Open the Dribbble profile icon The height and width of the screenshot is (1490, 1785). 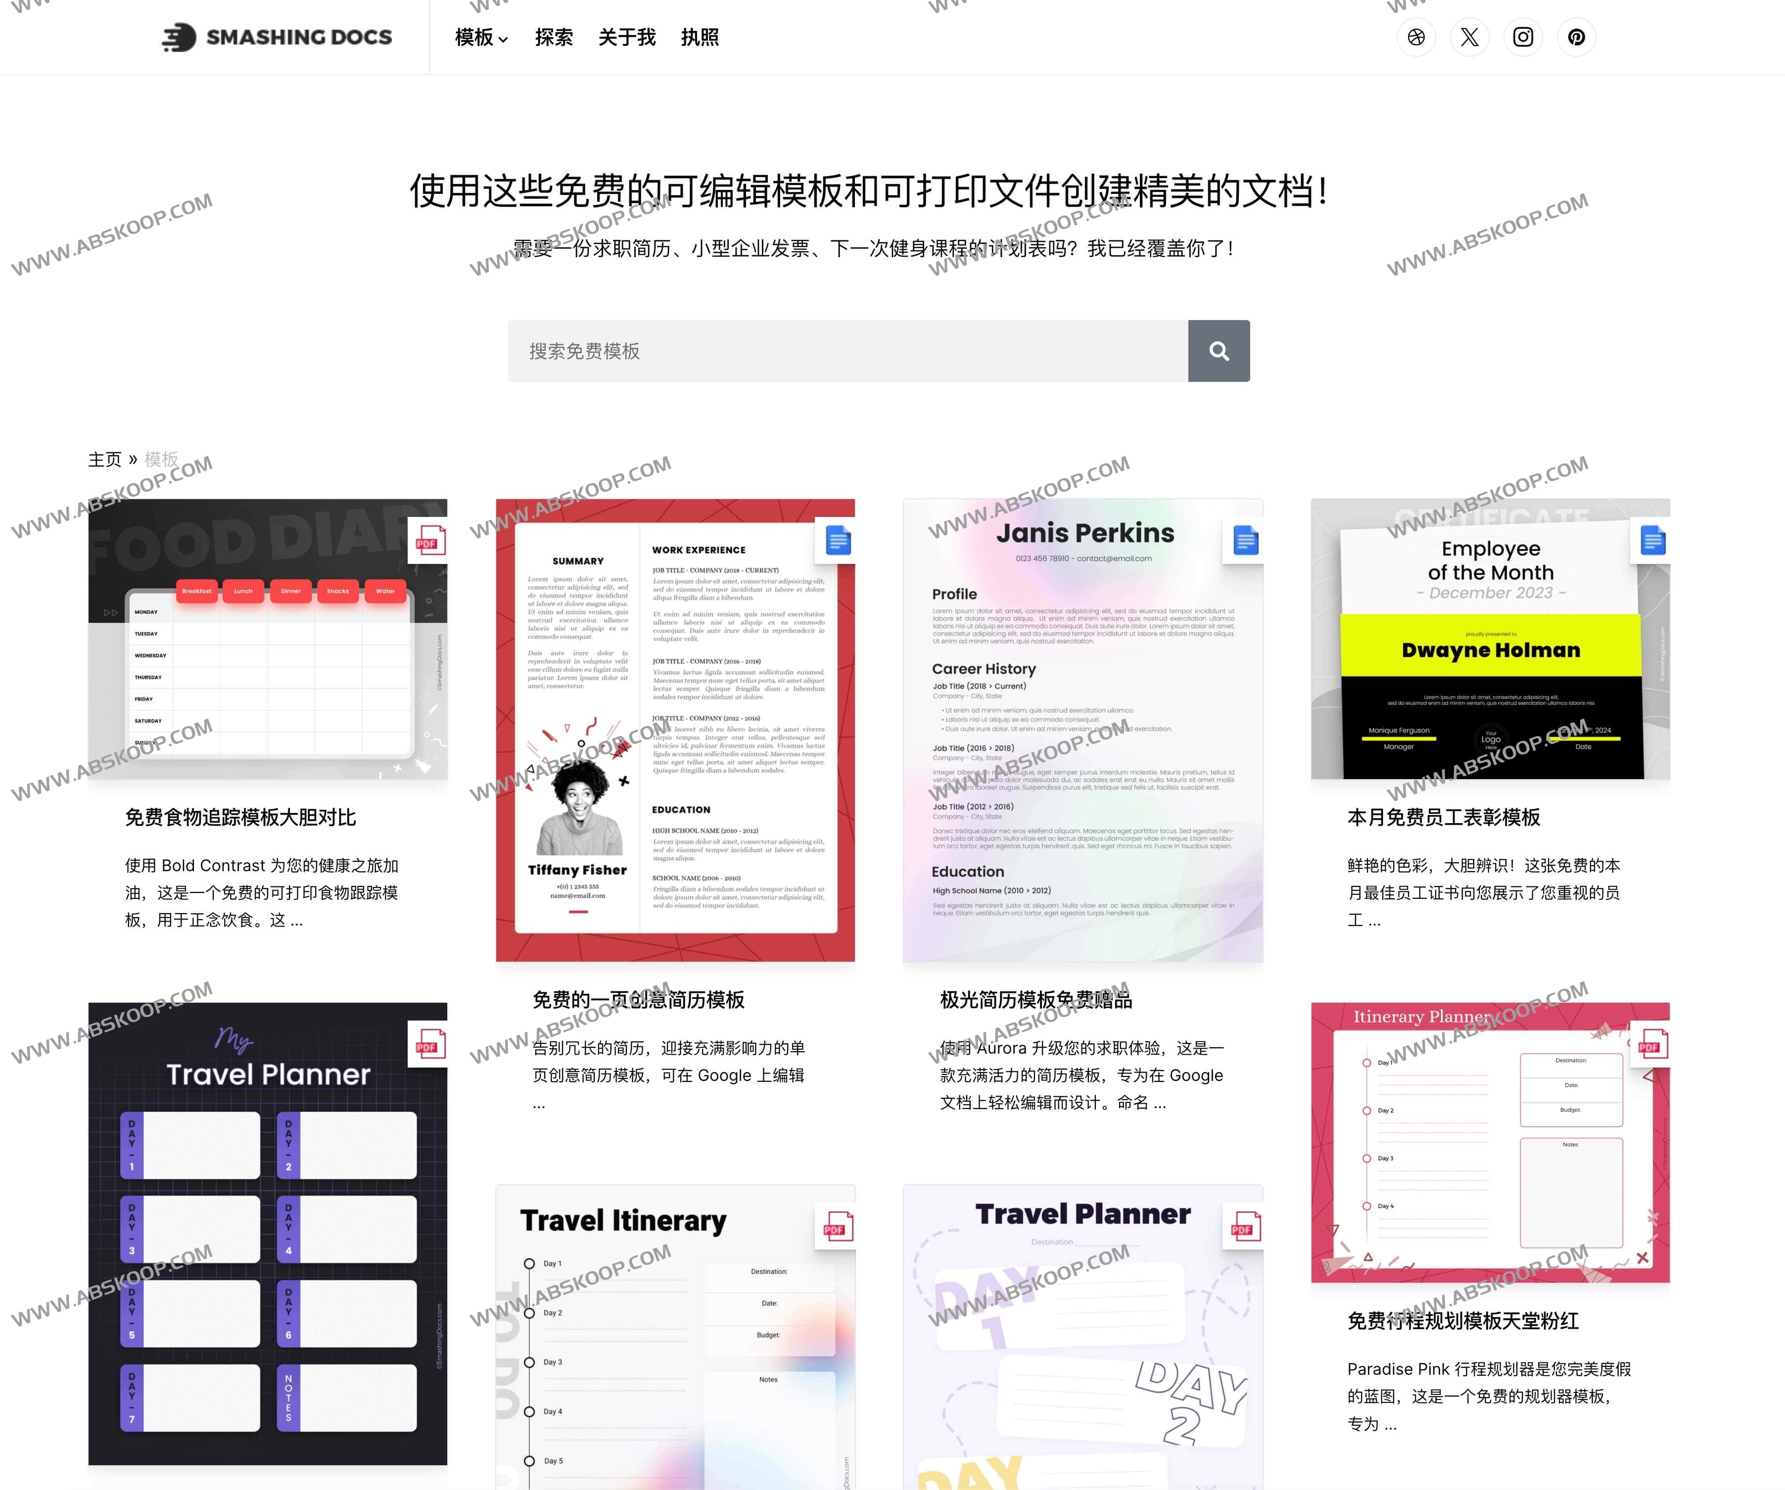point(1416,37)
